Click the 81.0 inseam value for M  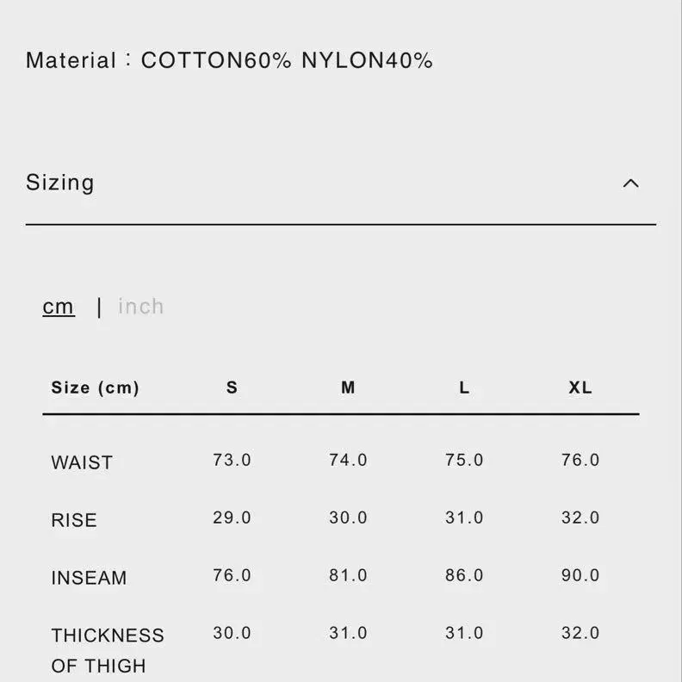(348, 575)
